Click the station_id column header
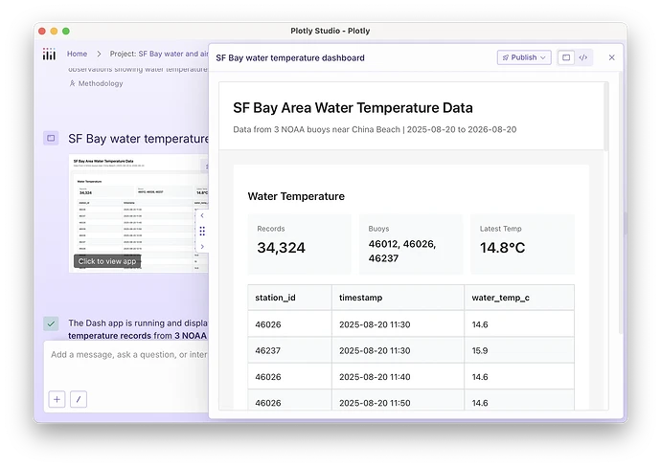The image size is (661, 467). [x=290, y=298]
